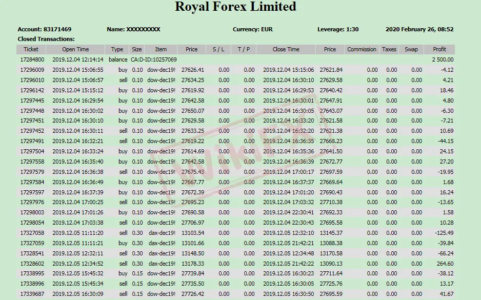Click open price 27633.25
Screen dimensions: 481x300
[x=193, y=131]
